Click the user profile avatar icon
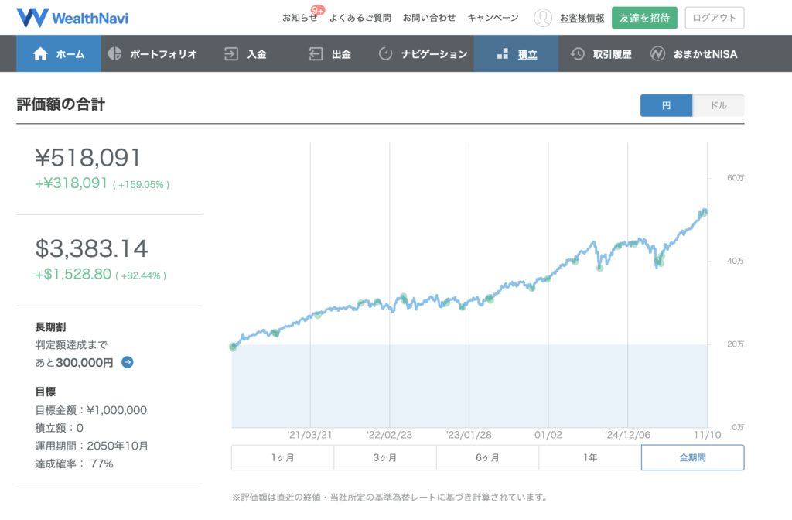Image resolution: width=792 pixels, height=520 pixels. click(x=544, y=18)
